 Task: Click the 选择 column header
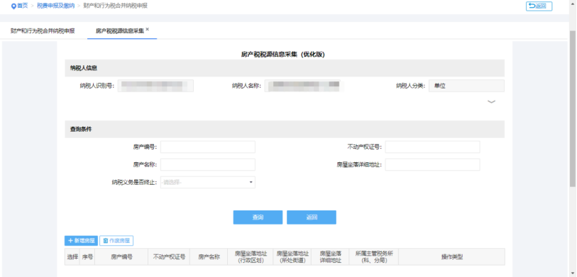coord(72,256)
